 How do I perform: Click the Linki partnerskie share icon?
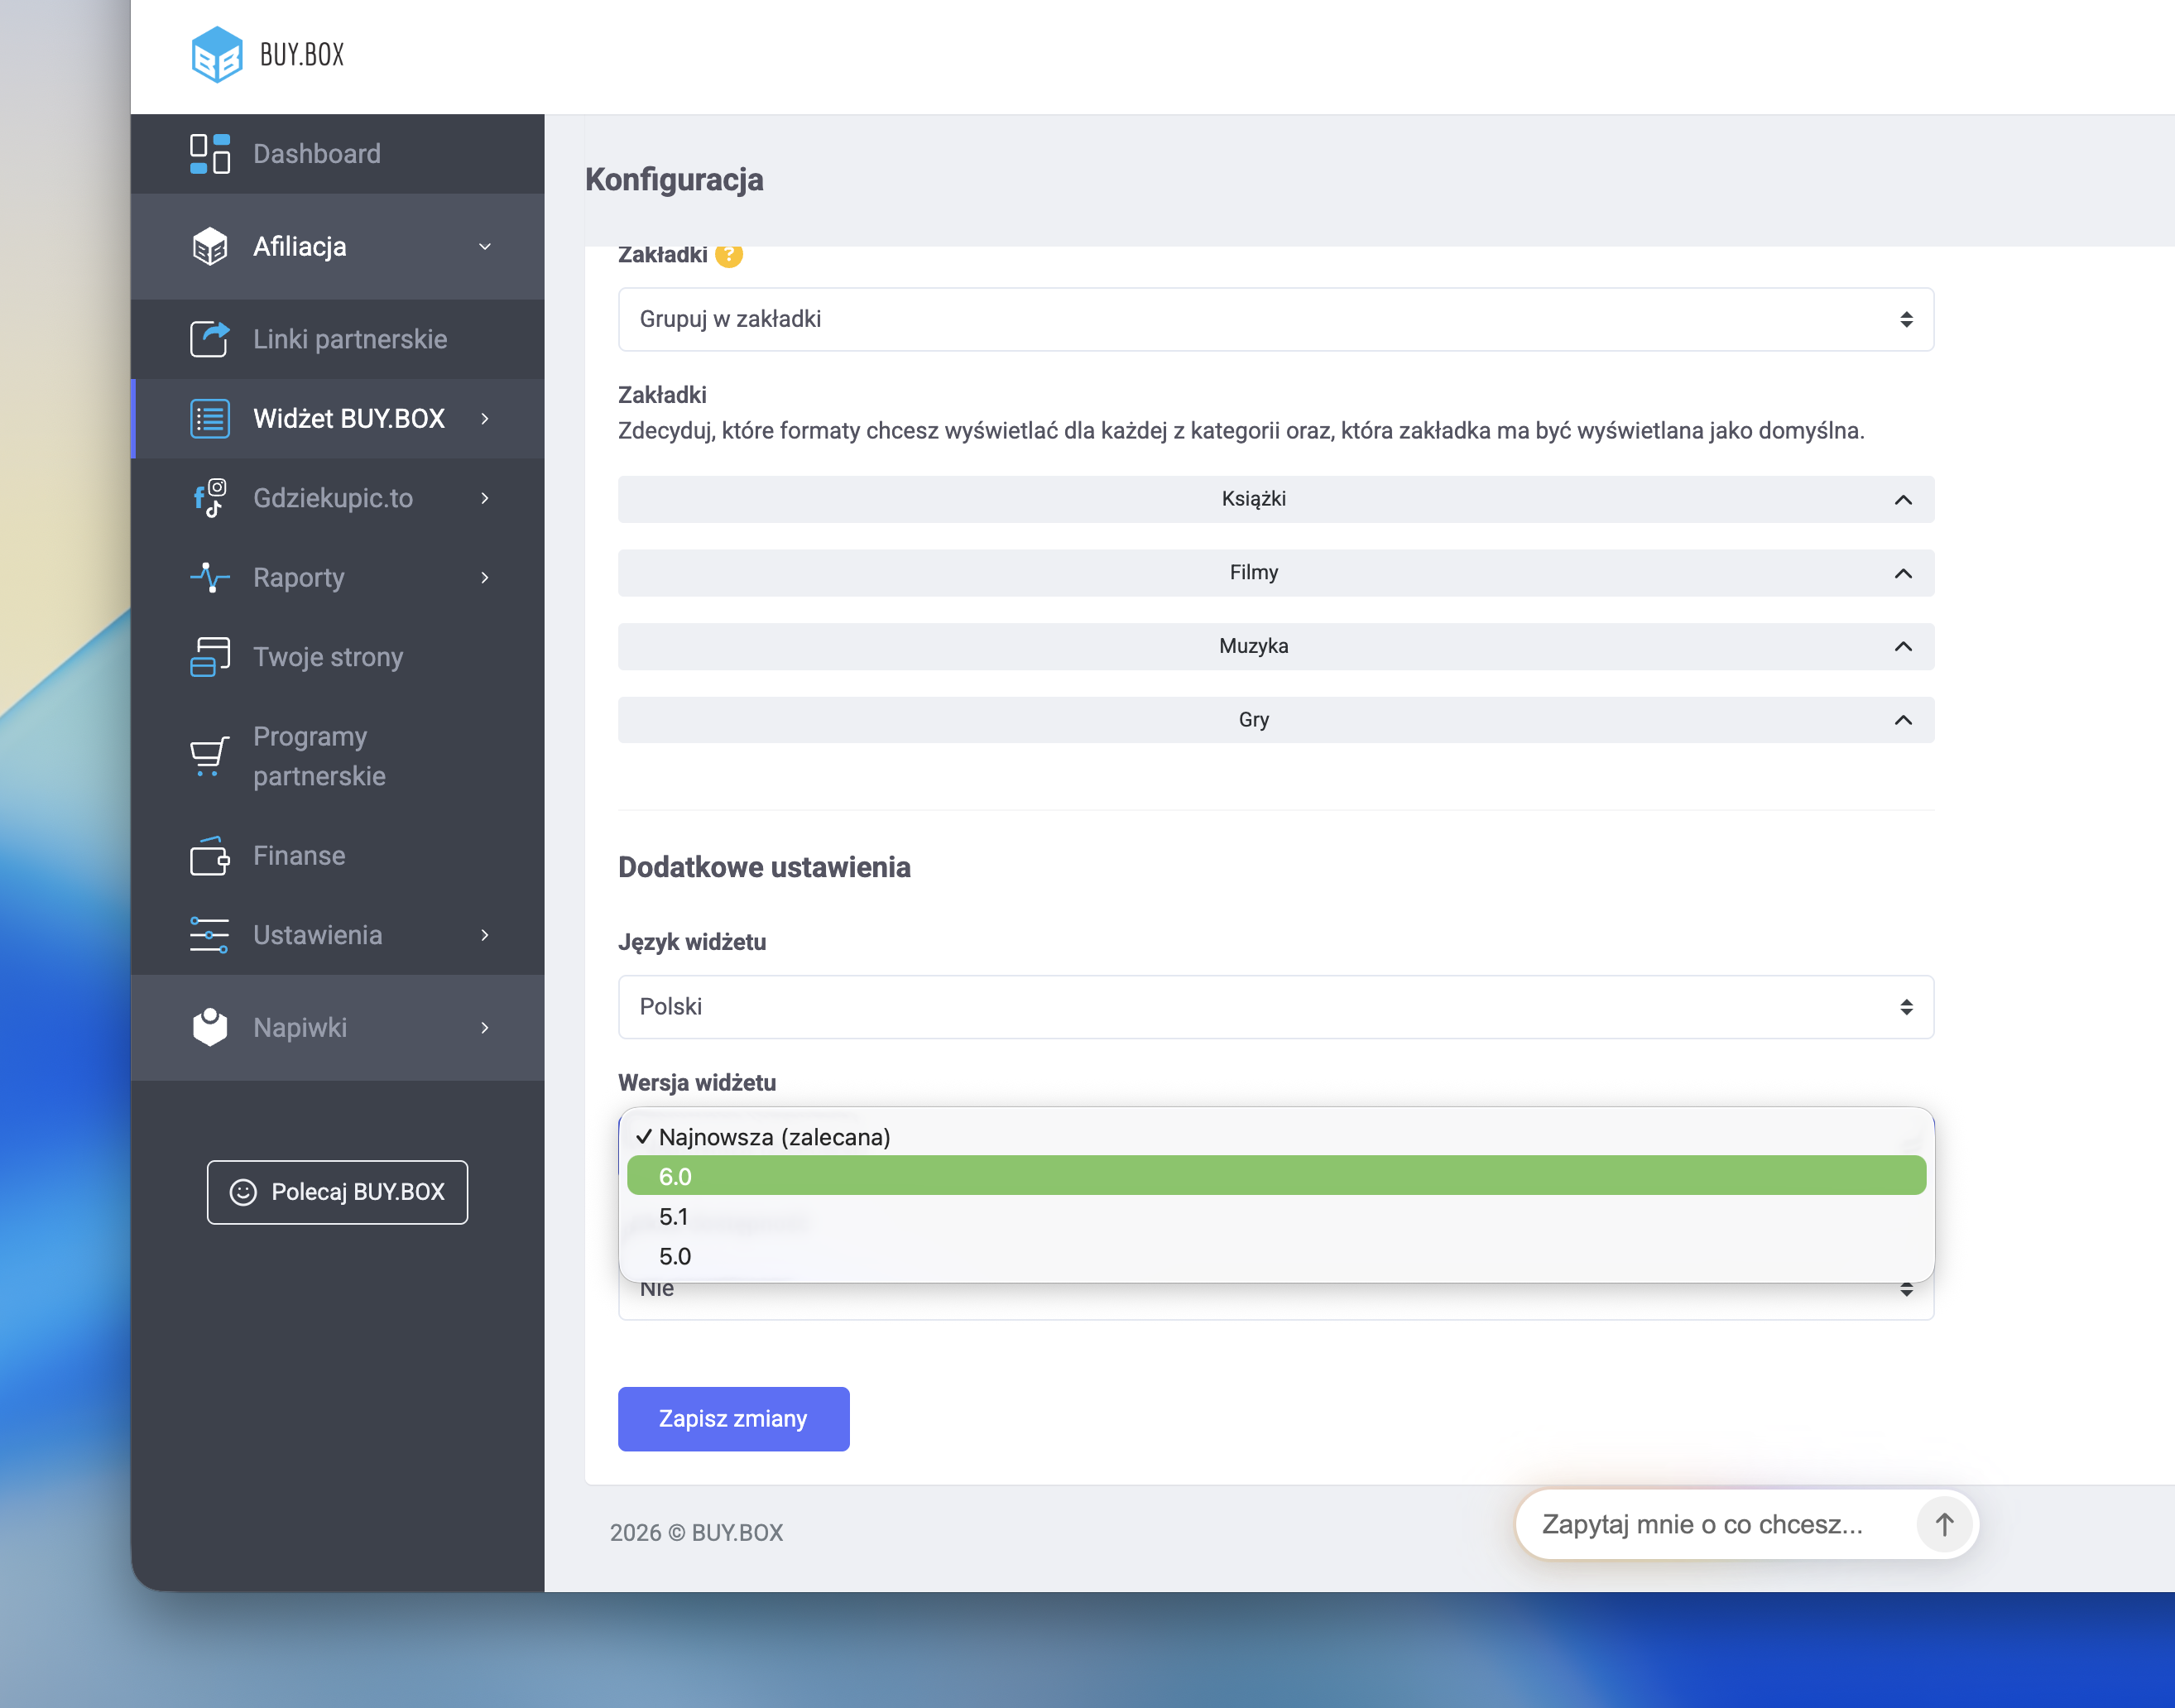pos(209,339)
